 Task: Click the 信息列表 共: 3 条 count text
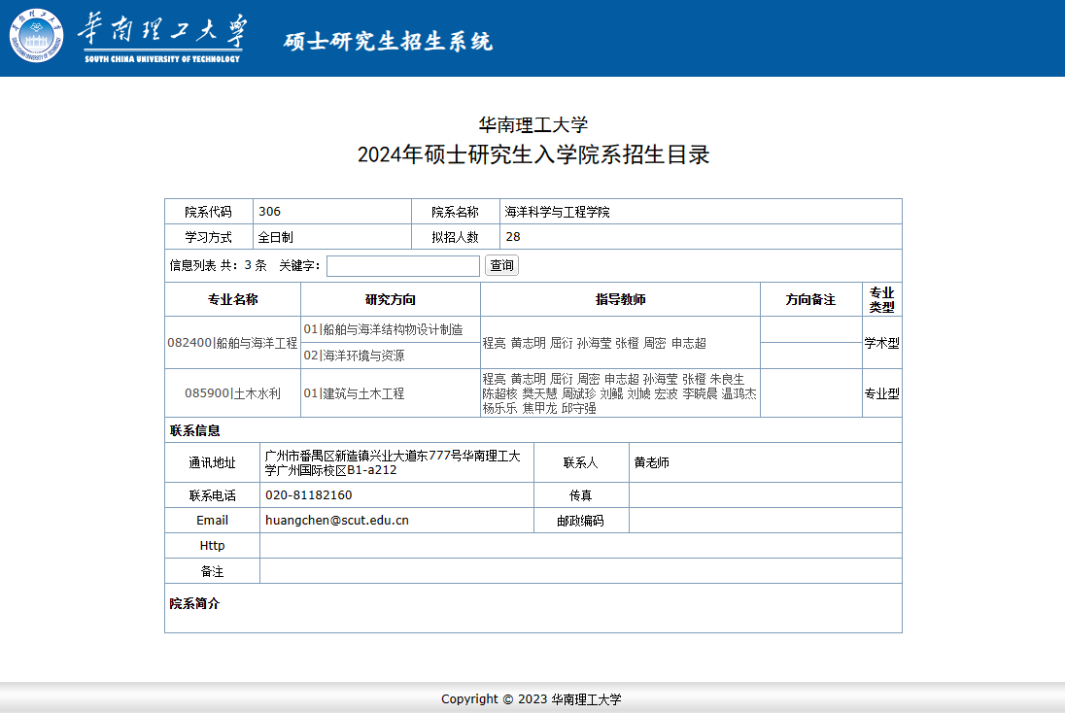point(218,265)
